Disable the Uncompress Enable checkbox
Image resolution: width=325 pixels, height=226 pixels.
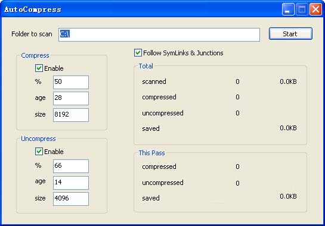coord(39,151)
